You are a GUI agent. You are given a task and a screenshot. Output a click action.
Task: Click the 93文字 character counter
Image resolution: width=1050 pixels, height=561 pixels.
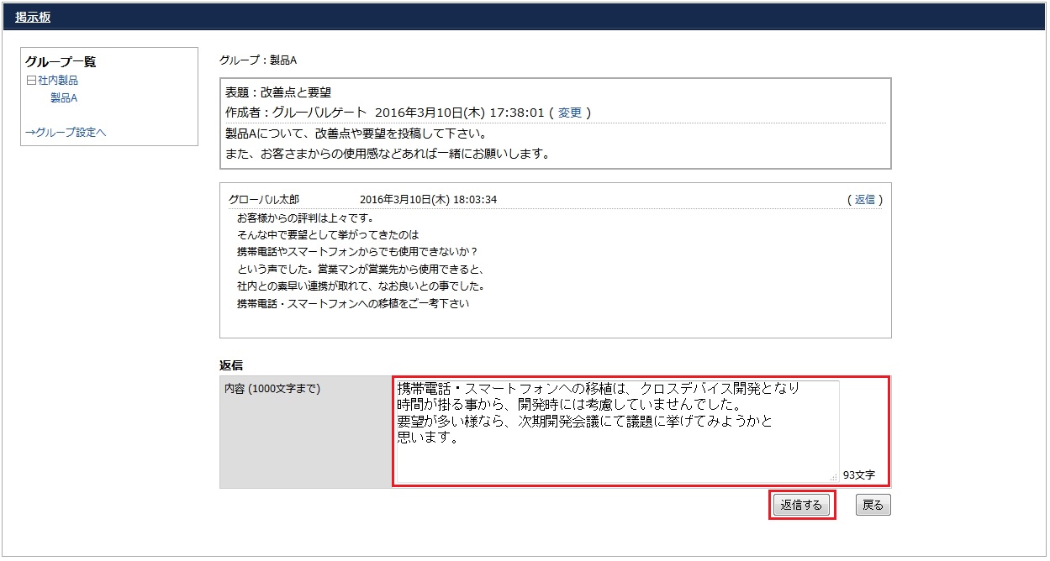858,475
